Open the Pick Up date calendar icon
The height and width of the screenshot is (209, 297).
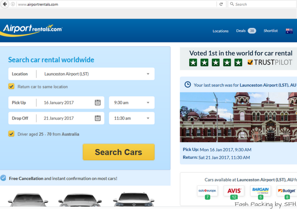(x=97, y=103)
